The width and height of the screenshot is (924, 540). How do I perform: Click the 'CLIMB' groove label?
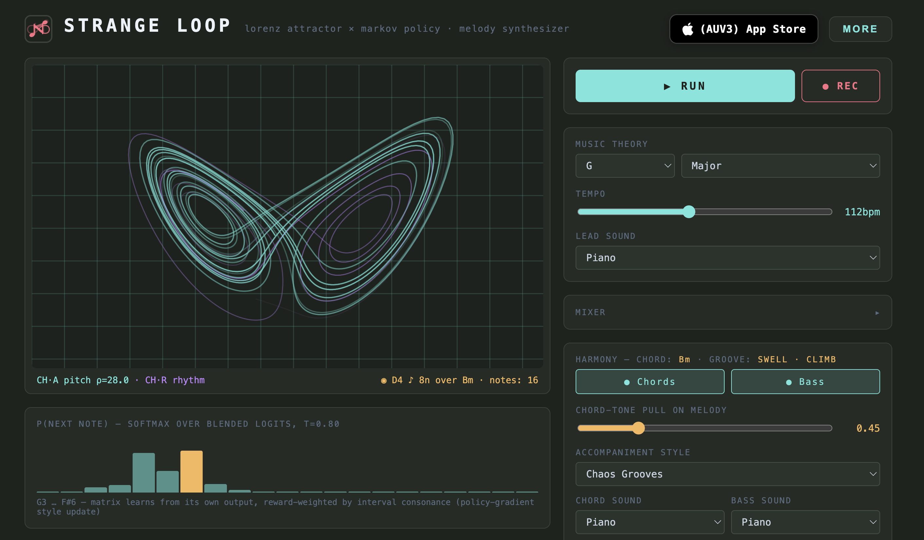point(821,359)
